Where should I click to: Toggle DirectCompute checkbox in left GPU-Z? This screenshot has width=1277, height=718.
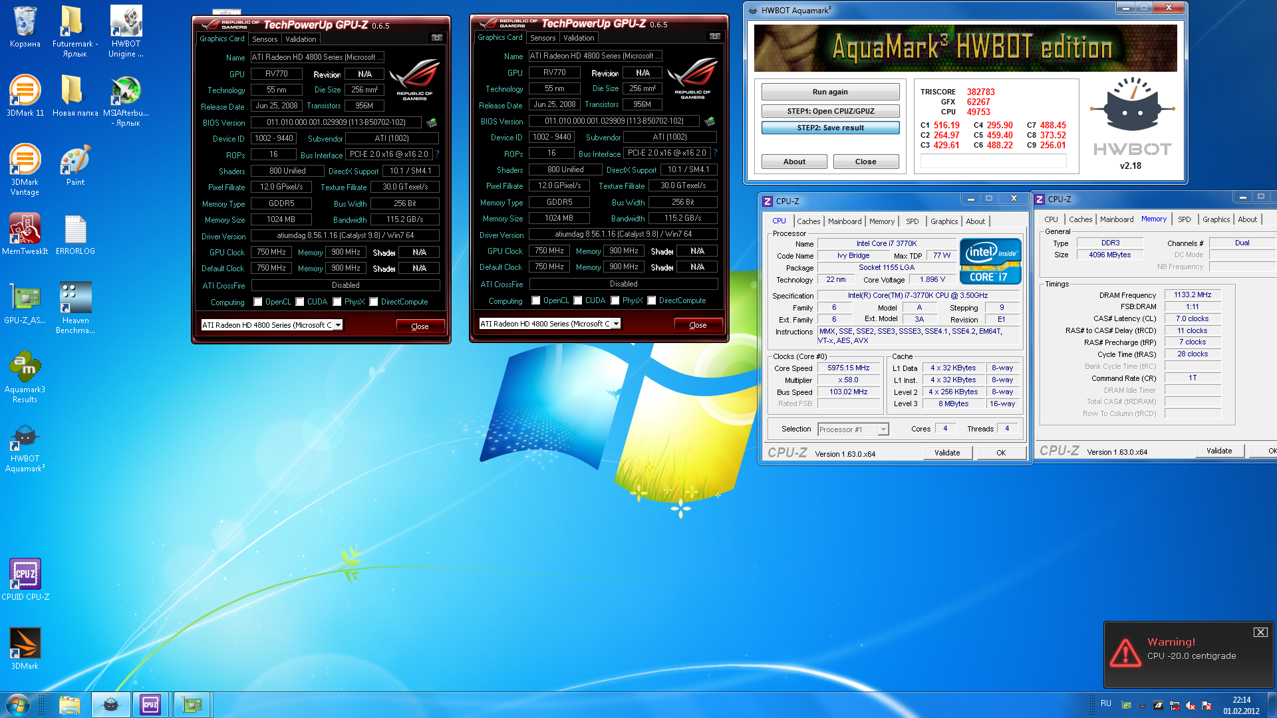coord(374,302)
